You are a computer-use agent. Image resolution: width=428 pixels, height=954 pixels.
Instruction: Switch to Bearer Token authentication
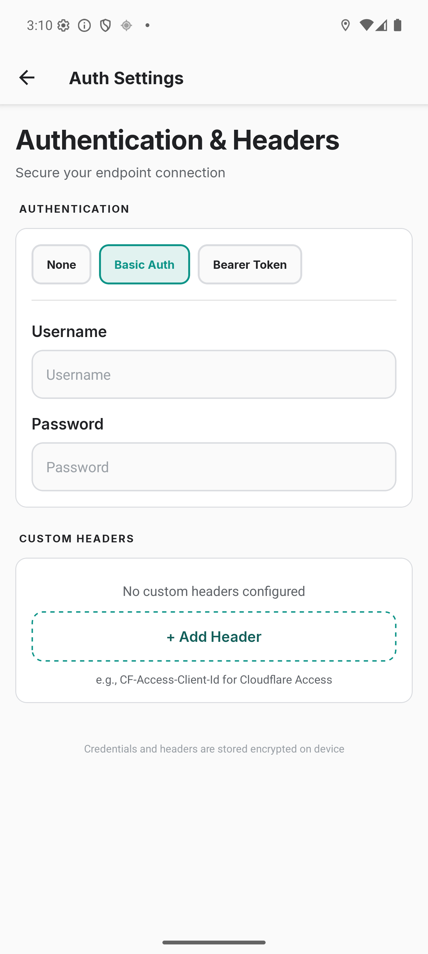click(250, 264)
